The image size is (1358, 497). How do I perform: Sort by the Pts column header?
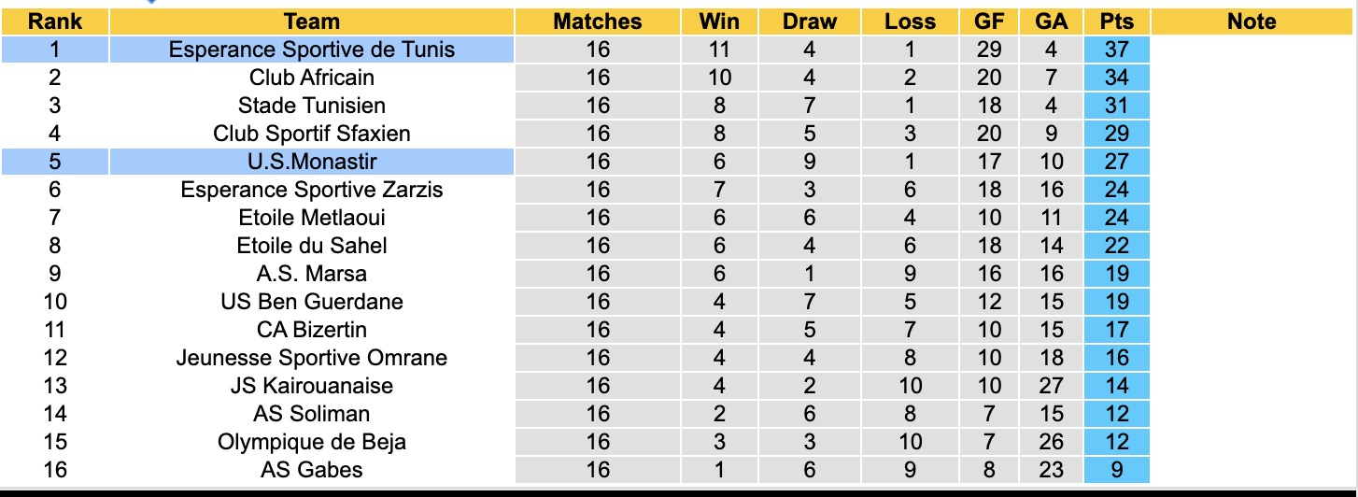tap(1117, 21)
